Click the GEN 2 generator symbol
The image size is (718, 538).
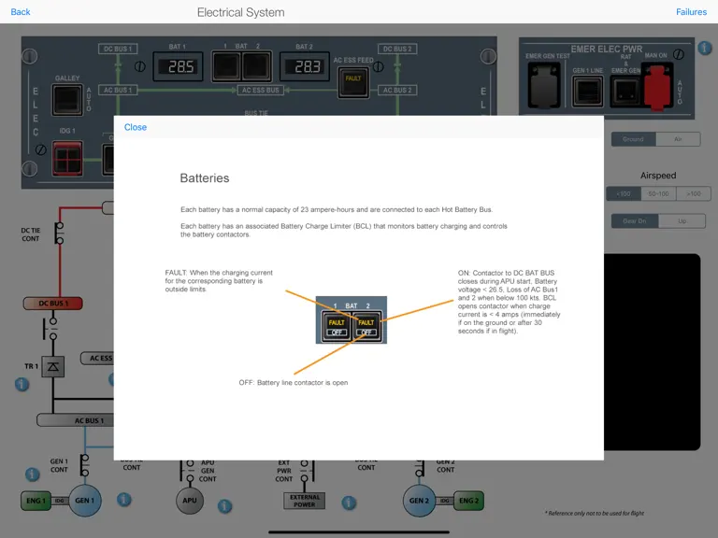pos(419,501)
